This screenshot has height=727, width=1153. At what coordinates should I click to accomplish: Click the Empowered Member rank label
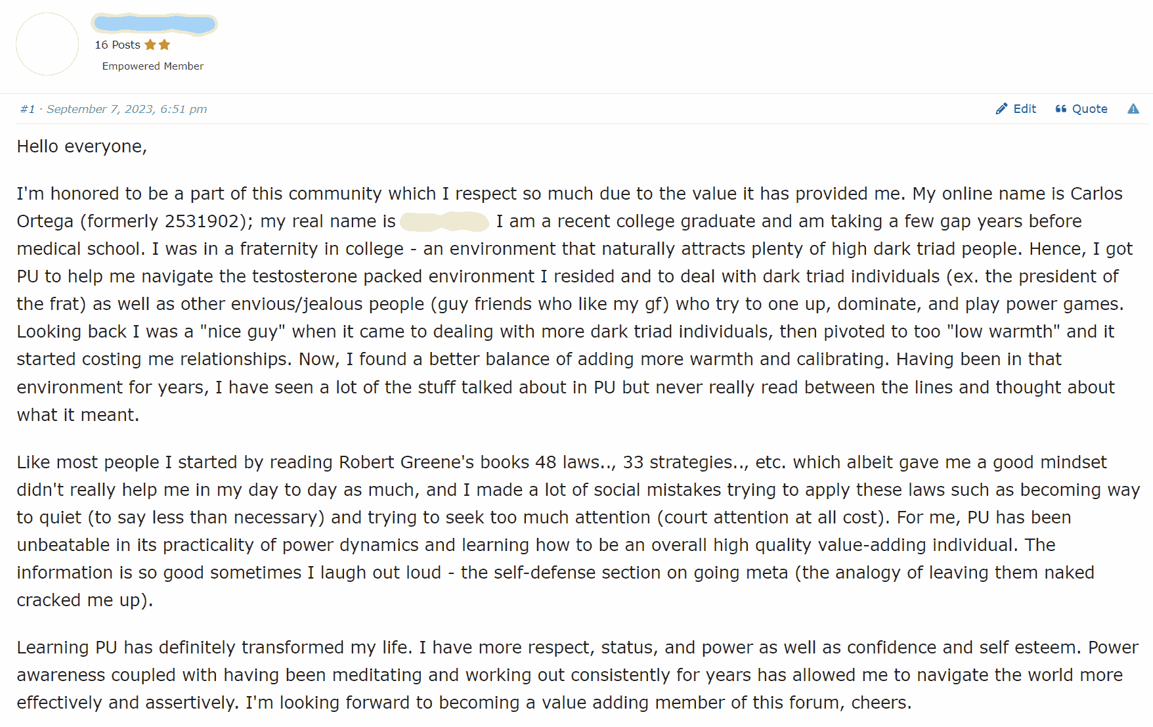(x=153, y=66)
